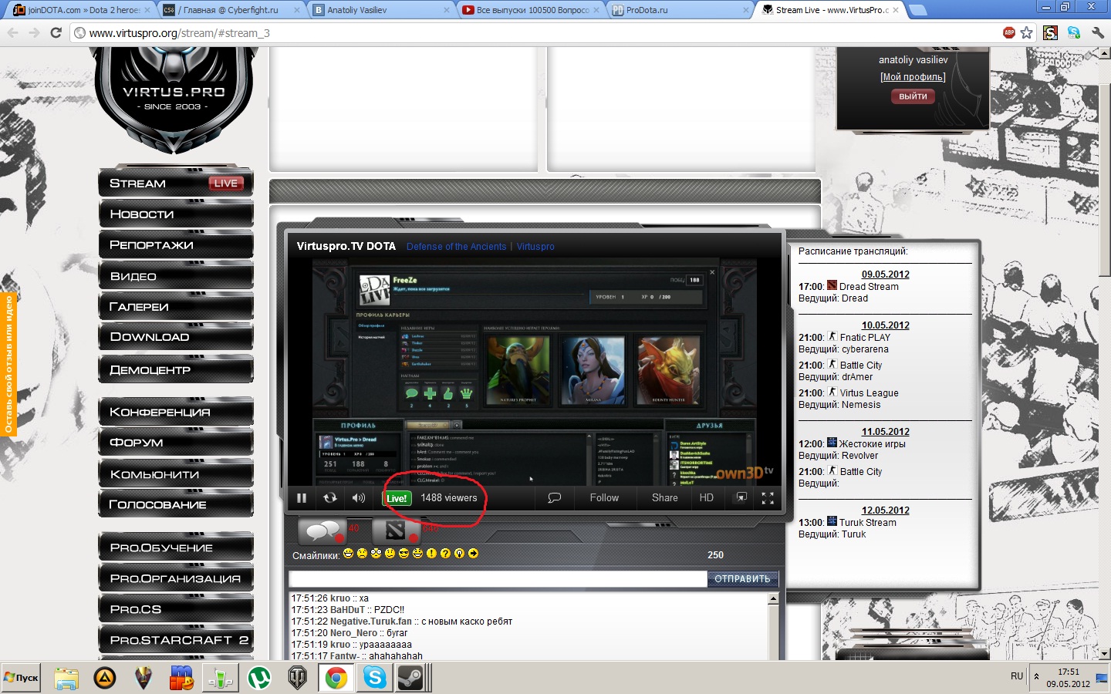Mute the stream volume speaker icon

point(359,498)
